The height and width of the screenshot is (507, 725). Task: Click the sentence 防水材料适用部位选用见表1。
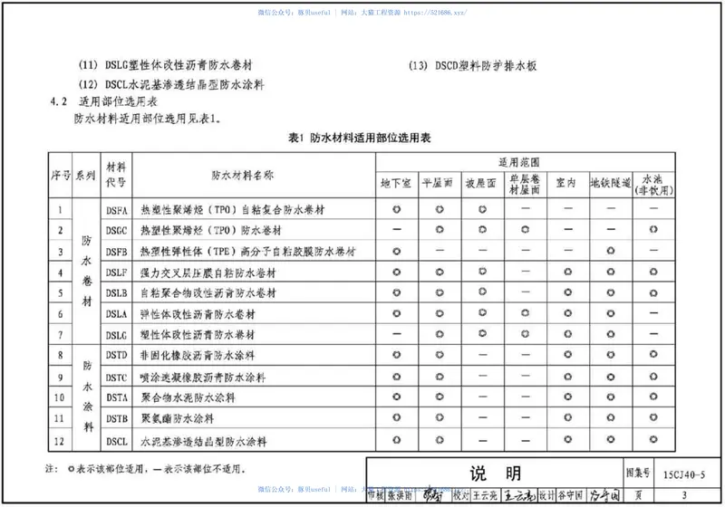pyautogui.click(x=147, y=119)
